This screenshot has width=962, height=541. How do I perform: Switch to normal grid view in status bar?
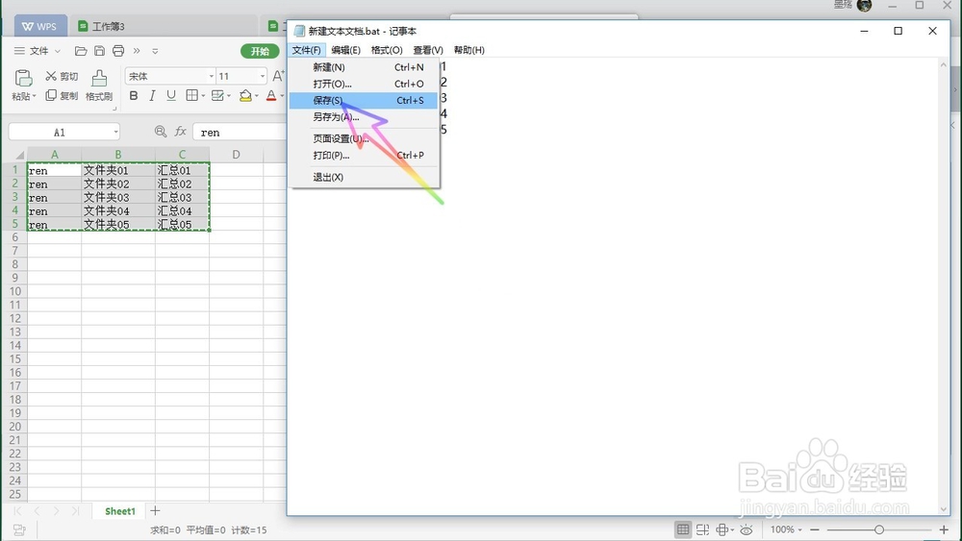click(682, 529)
